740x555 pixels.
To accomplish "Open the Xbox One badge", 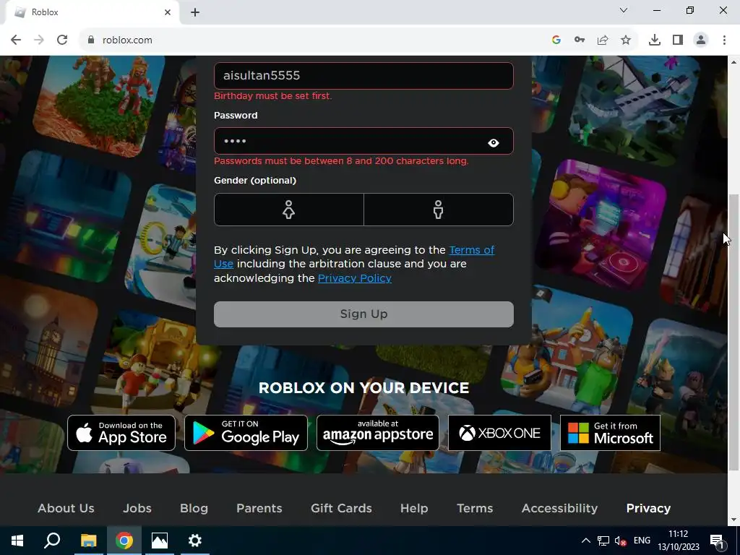I will click(x=499, y=433).
